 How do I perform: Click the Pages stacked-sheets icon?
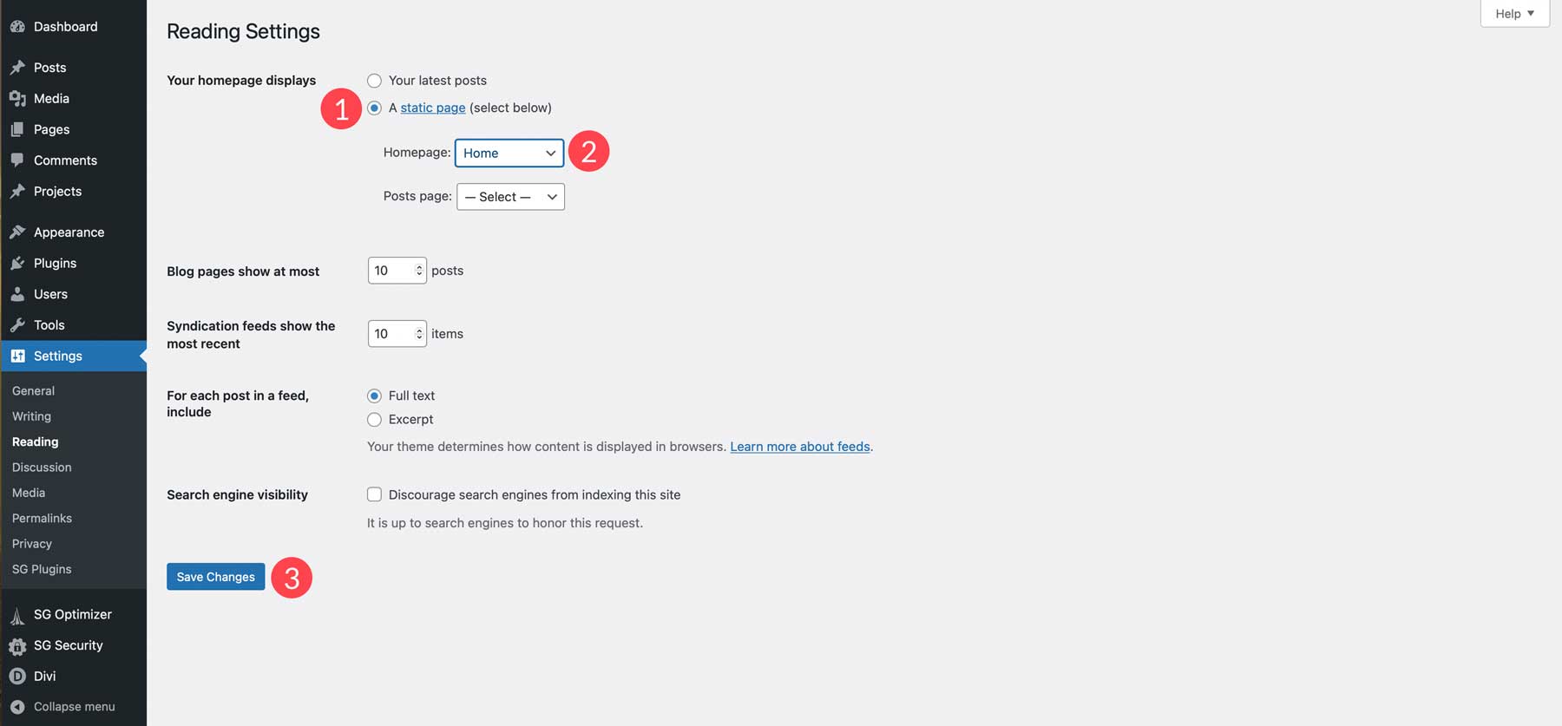pyautogui.click(x=17, y=129)
